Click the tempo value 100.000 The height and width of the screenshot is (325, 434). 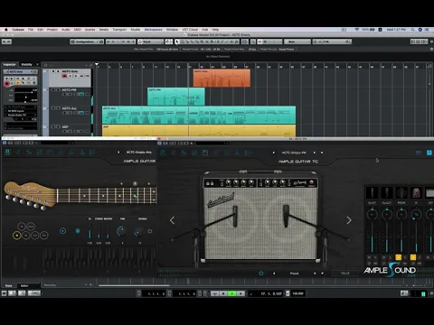tap(297, 293)
